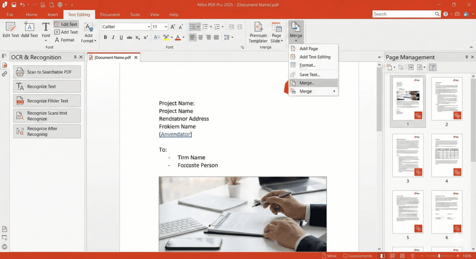This screenshot has height=259, width=476.
Task: Close the OCR & Recognition panel
Action: pos(81,57)
